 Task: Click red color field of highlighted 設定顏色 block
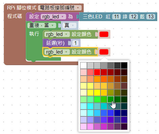104,52
